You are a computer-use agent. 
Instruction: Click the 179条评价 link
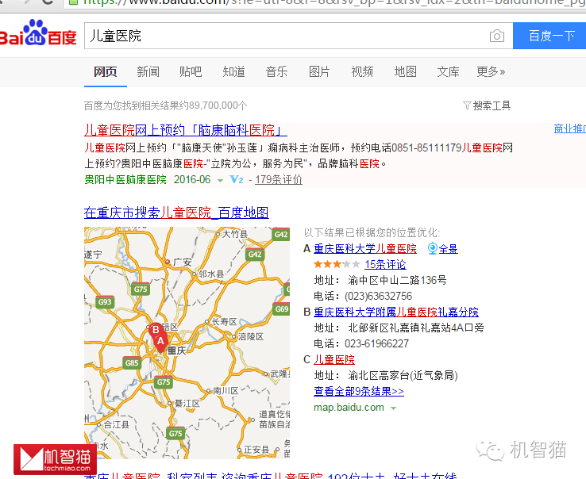click(x=279, y=179)
